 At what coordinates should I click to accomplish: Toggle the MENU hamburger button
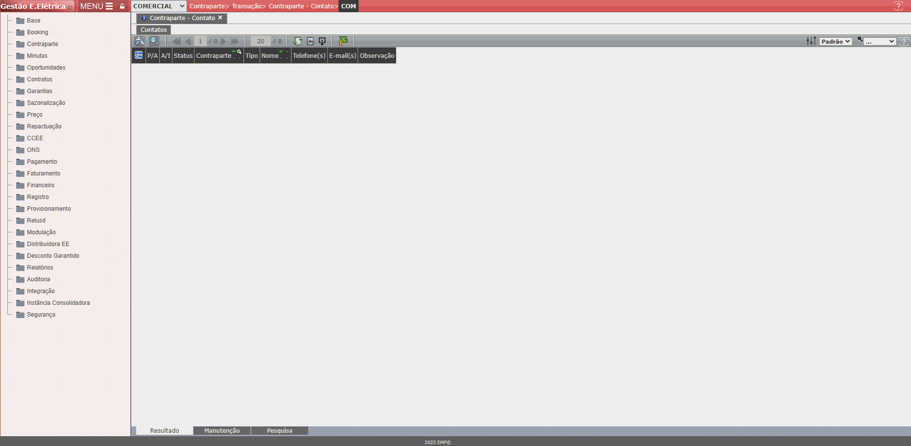(x=96, y=6)
